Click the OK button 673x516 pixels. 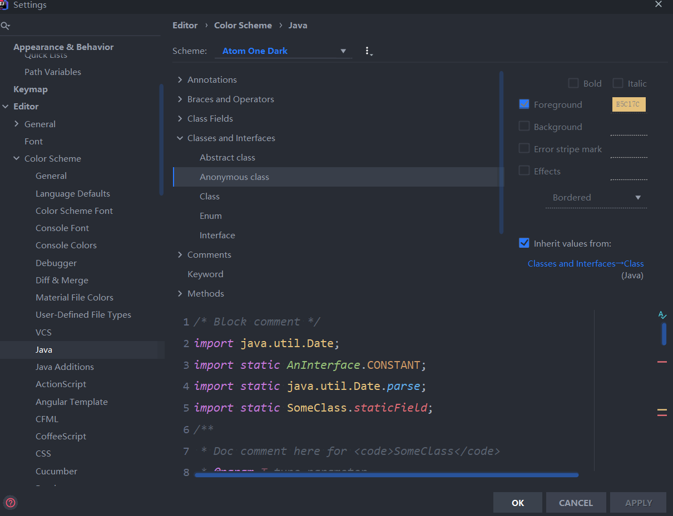click(518, 503)
